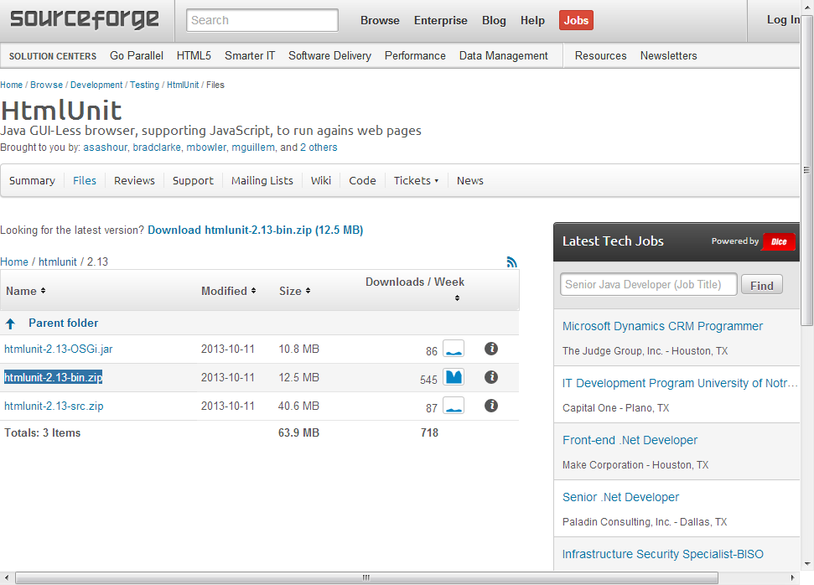Viewport: 814px width, 585px height.
Task: Click the SourceForge logo
Action: [x=84, y=19]
